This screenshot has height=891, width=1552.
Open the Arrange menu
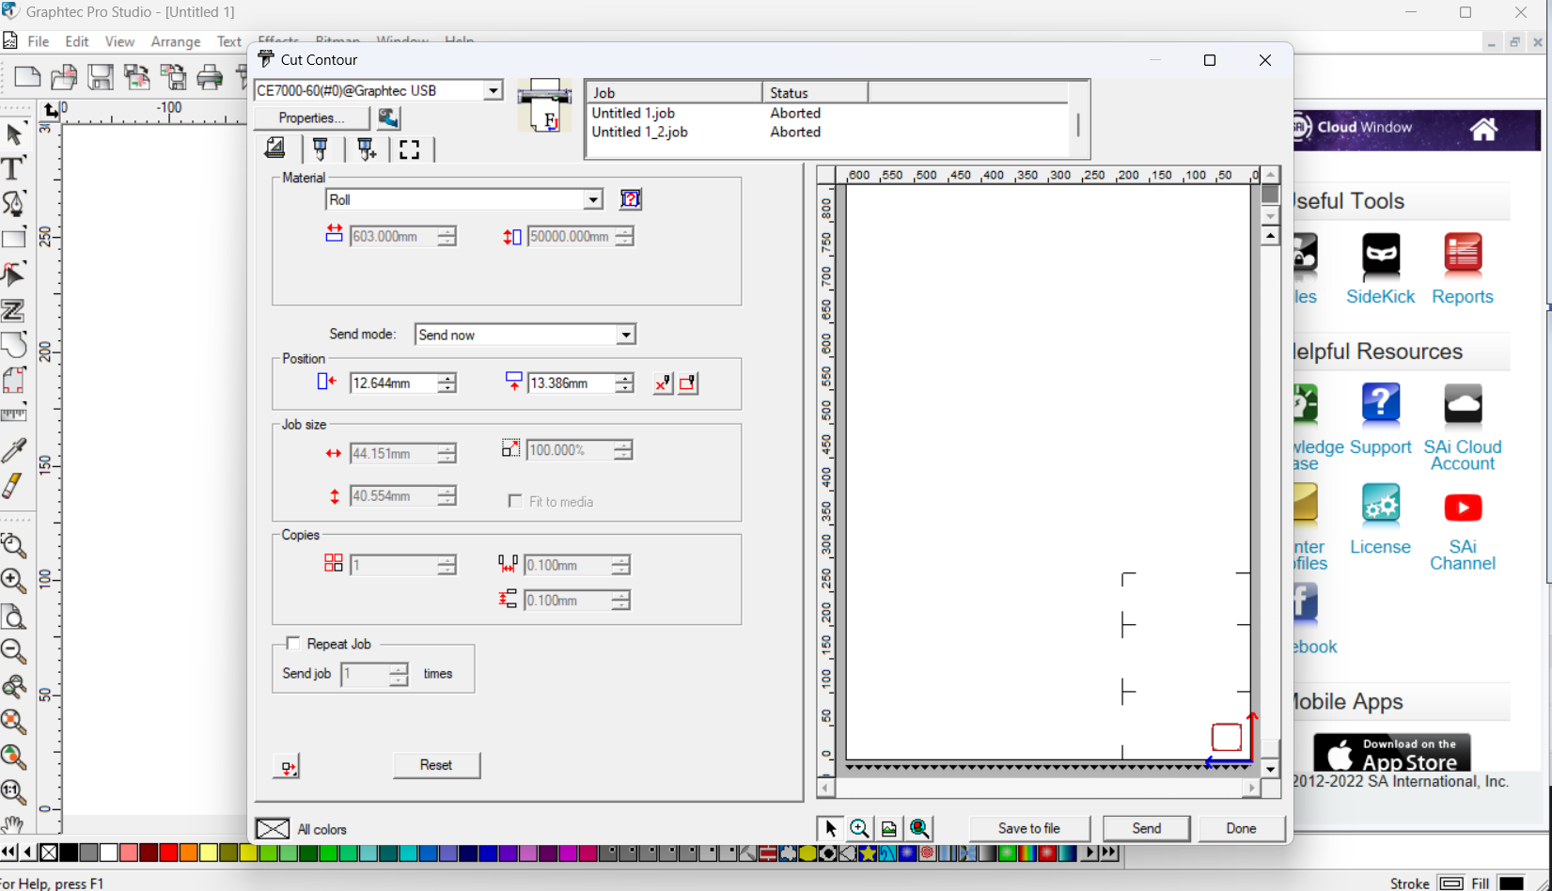point(176,41)
